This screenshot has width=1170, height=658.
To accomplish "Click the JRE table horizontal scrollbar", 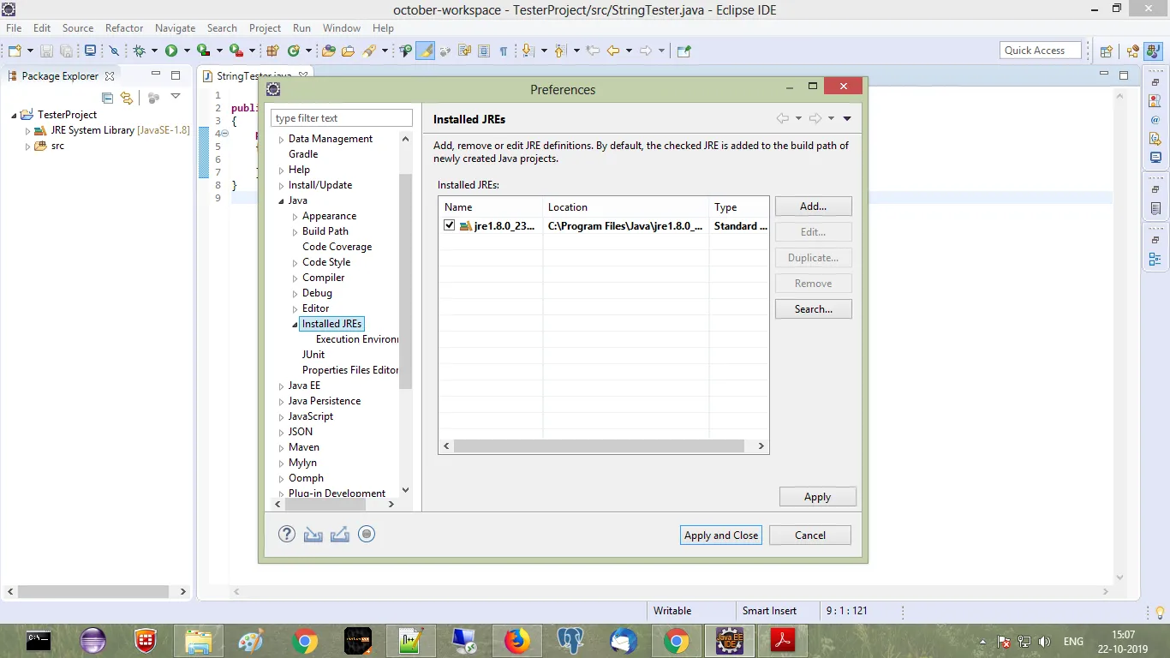I will pos(599,446).
